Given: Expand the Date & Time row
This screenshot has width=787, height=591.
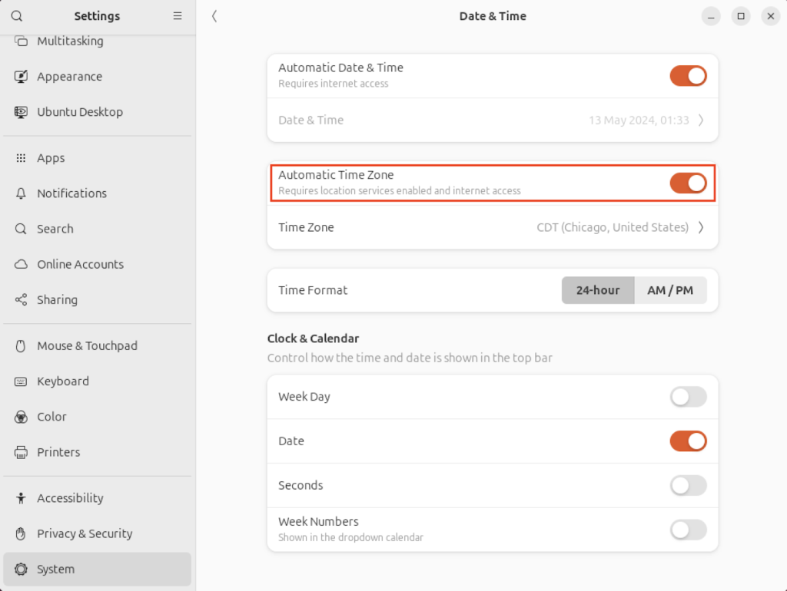Looking at the screenshot, I should (x=492, y=121).
